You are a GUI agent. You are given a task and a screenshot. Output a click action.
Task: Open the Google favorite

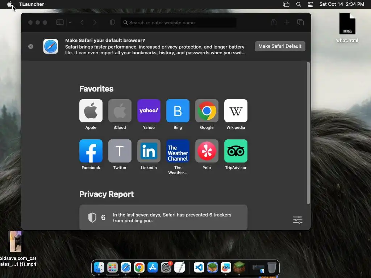click(207, 111)
